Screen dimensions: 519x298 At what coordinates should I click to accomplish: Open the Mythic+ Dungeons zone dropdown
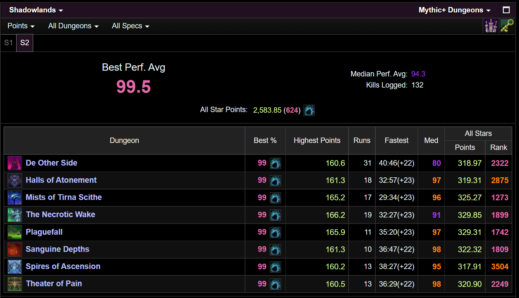pyautogui.click(x=455, y=10)
